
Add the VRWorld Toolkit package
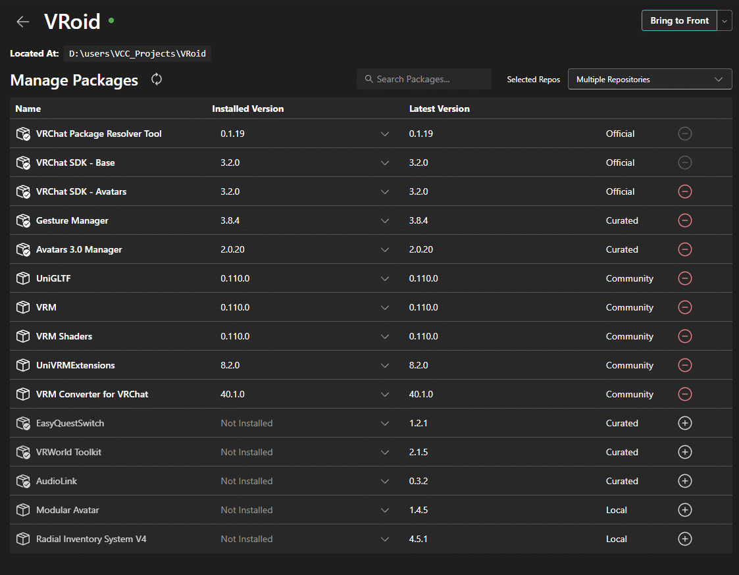click(x=684, y=452)
